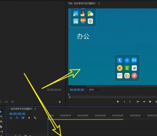Open timeline display settings wrench
Image resolution: width=157 pixels, height=136 pixels.
[35, 118]
